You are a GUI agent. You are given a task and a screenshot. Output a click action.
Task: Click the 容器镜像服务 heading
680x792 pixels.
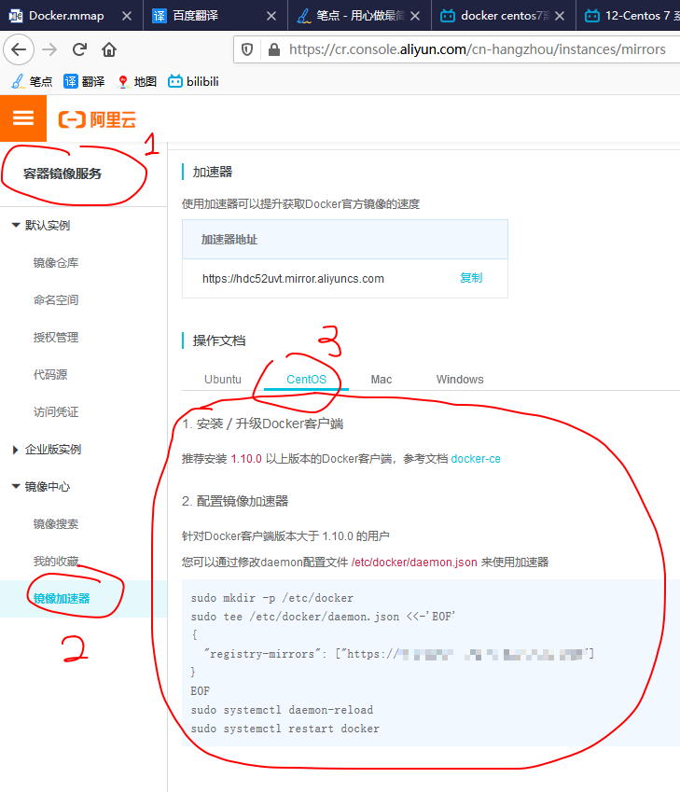62,174
